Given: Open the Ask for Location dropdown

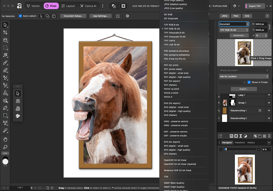Looking at the screenshot, I should point(244,76).
